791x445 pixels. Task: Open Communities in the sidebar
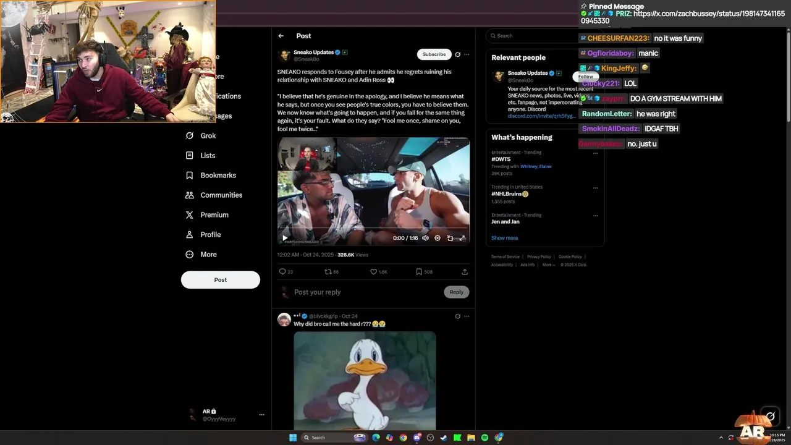(214, 195)
